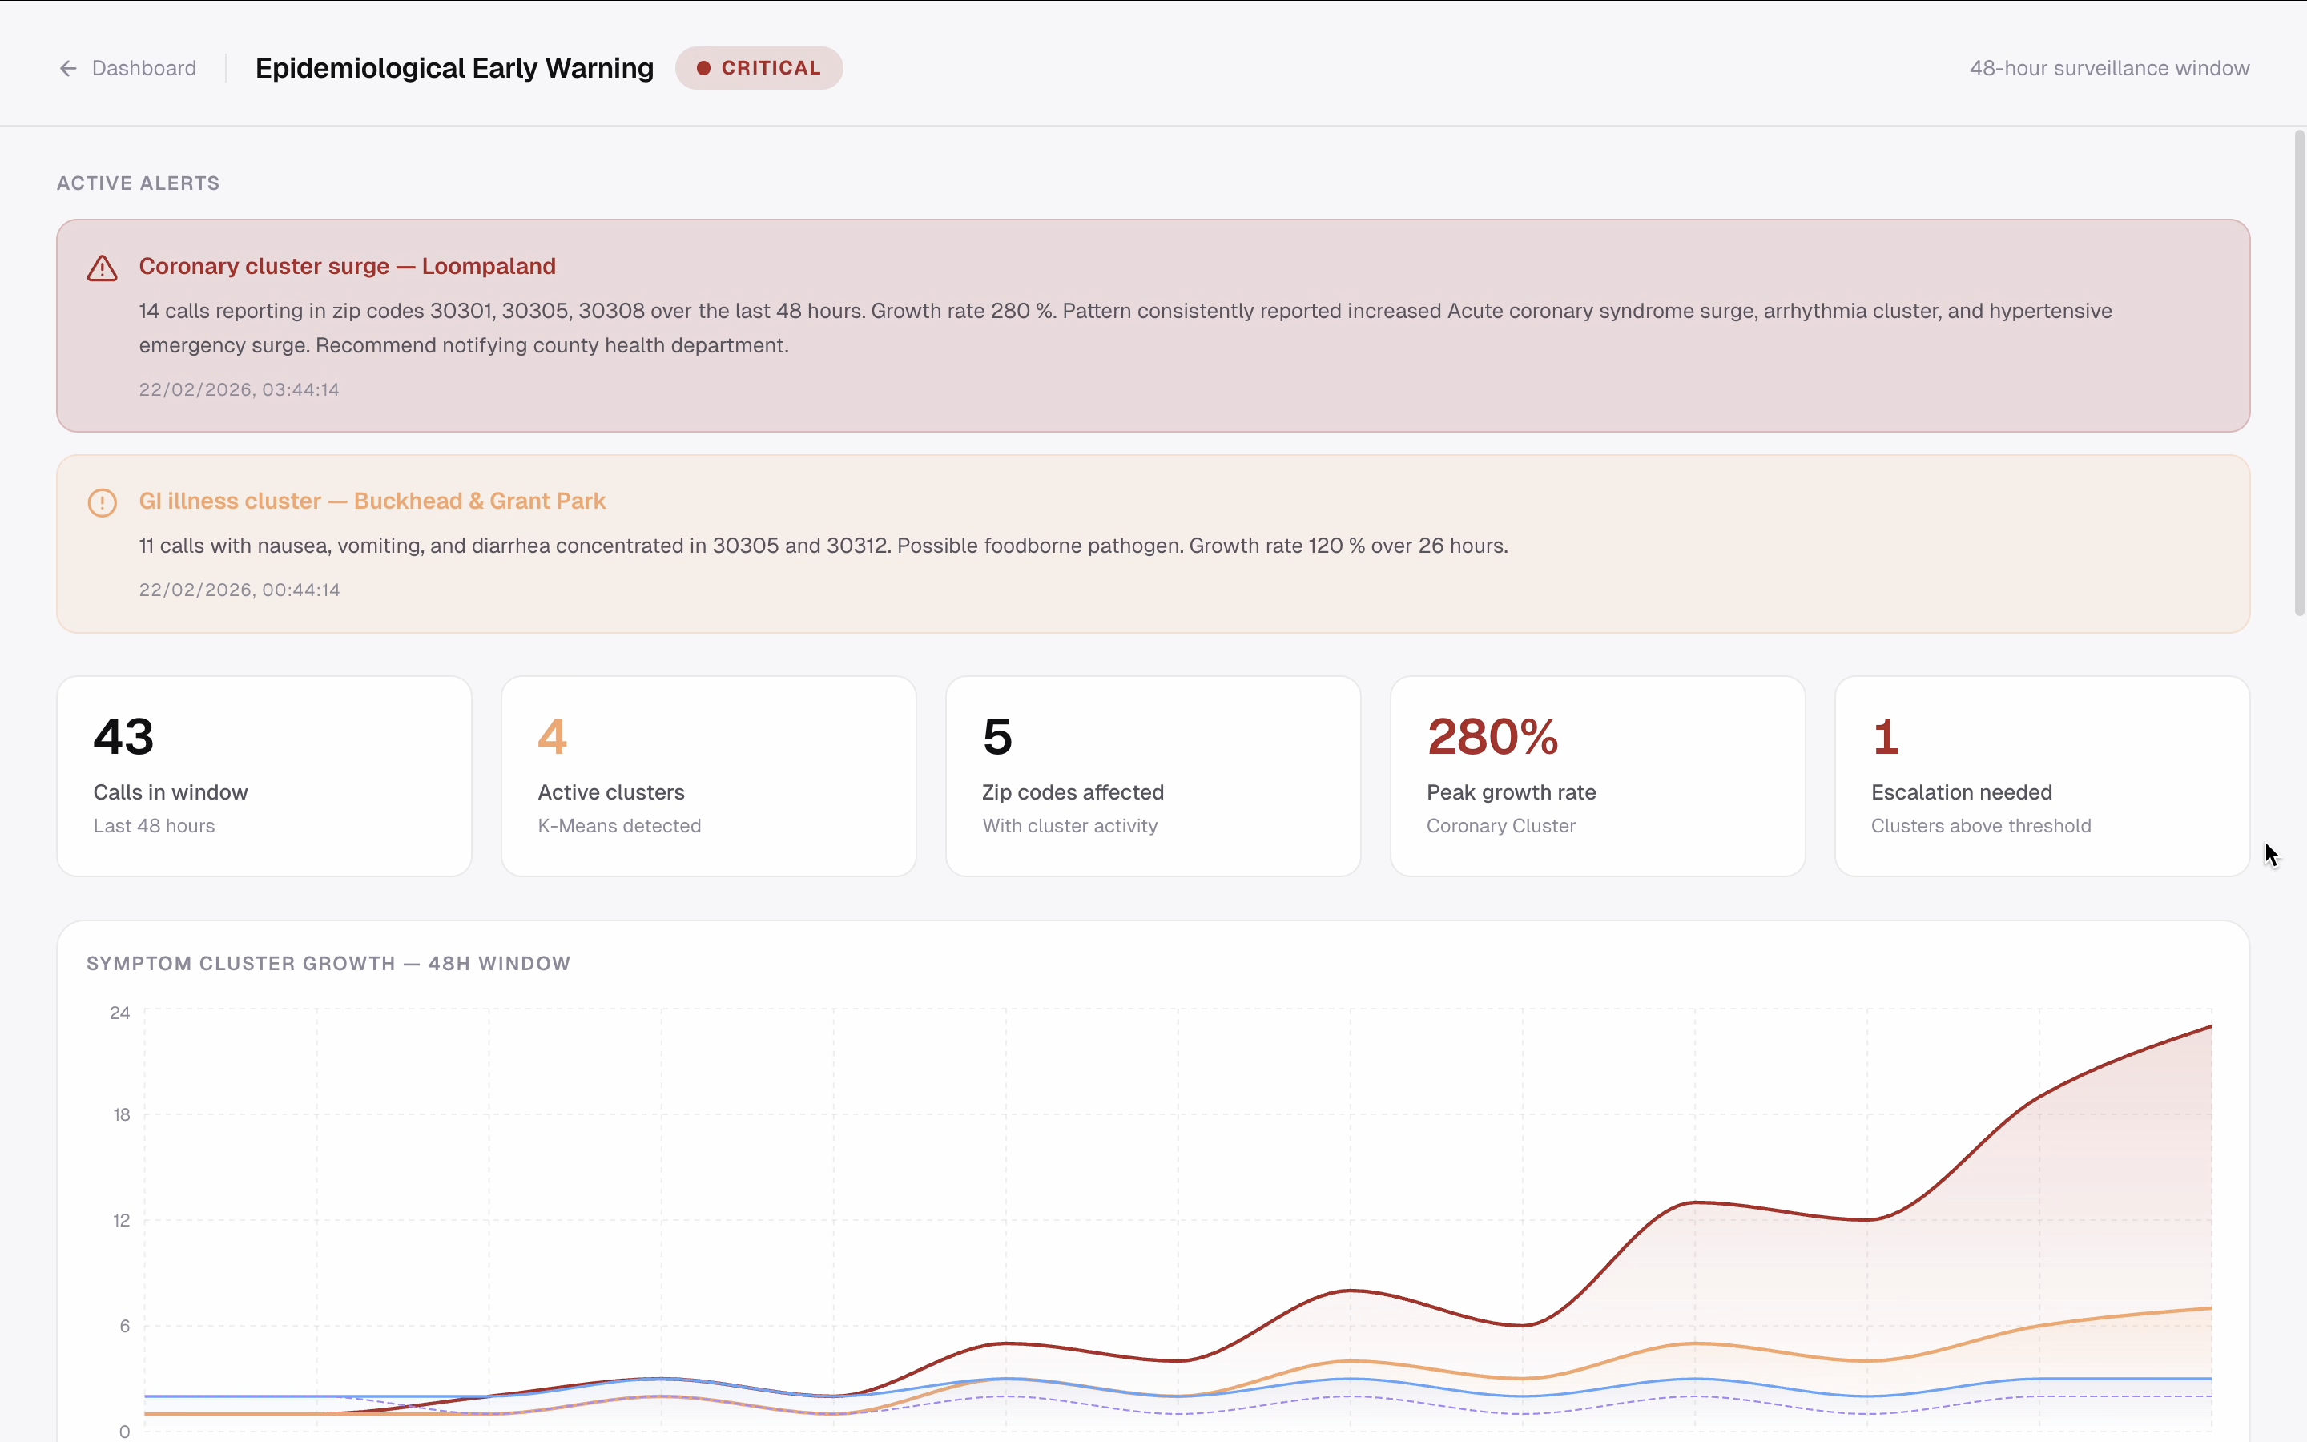Screen dimensions: 2307x1442
Task: Click the 280% Peak growth rate card
Action: click(1596, 775)
